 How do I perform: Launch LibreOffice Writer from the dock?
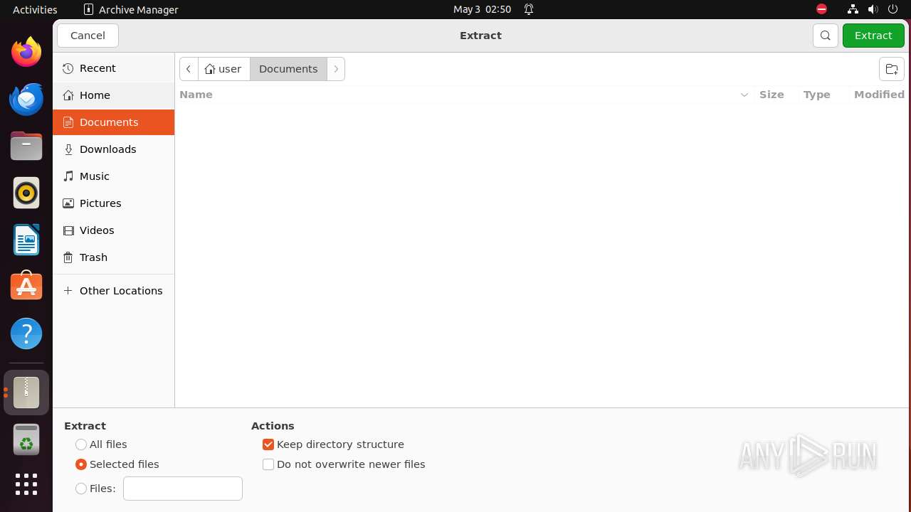tap(26, 240)
